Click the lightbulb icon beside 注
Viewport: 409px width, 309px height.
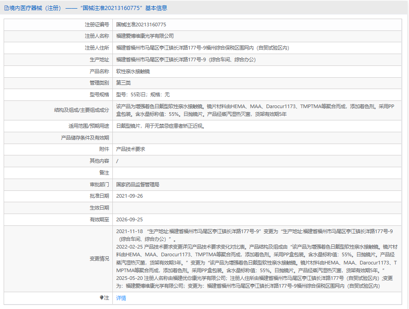(x=102, y=298)
